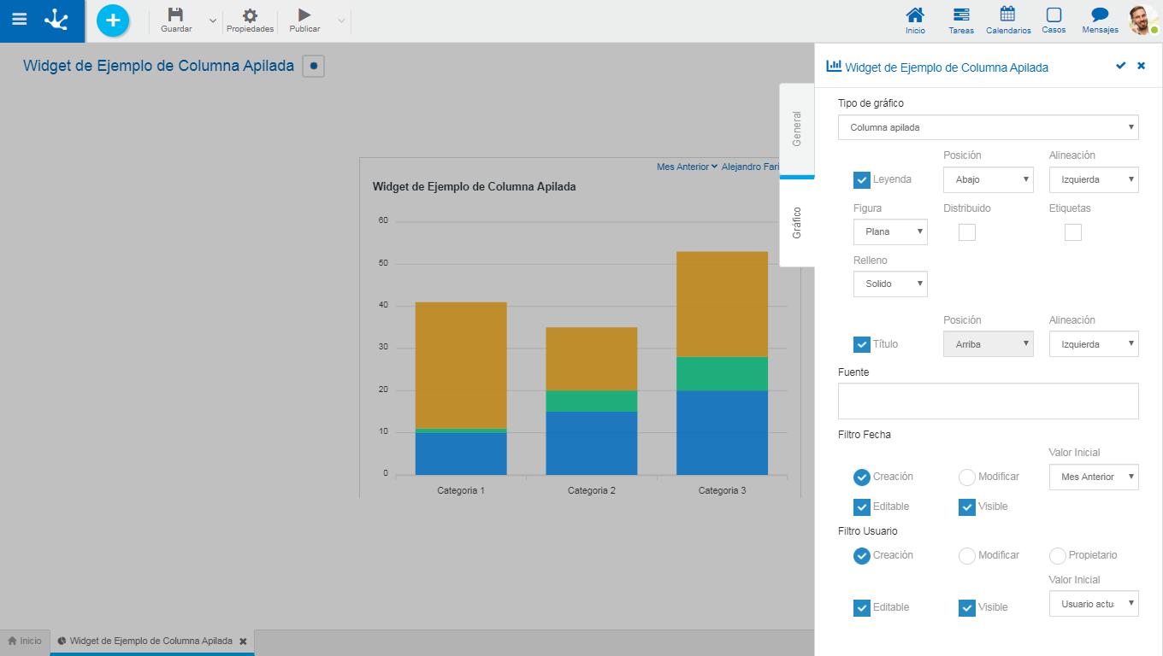The image size is (1163, 656).
Task: Click the blue plus create button
Action: click(x=113, y=20)
